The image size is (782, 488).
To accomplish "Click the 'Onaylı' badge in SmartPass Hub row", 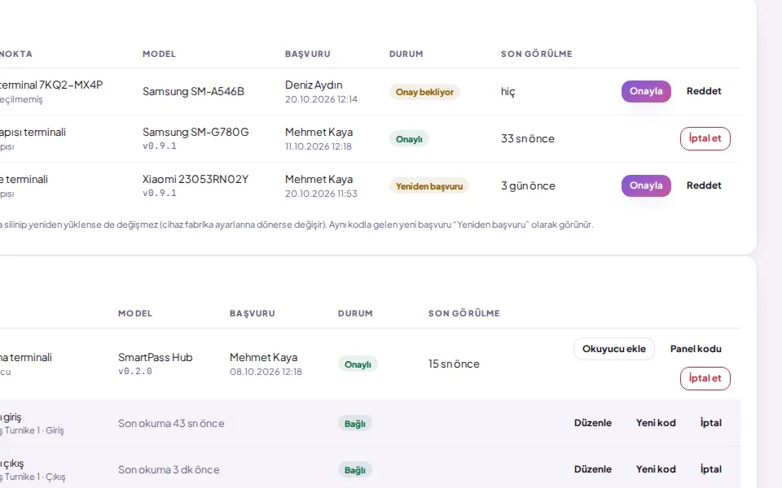I will click(x=358, y=364).
